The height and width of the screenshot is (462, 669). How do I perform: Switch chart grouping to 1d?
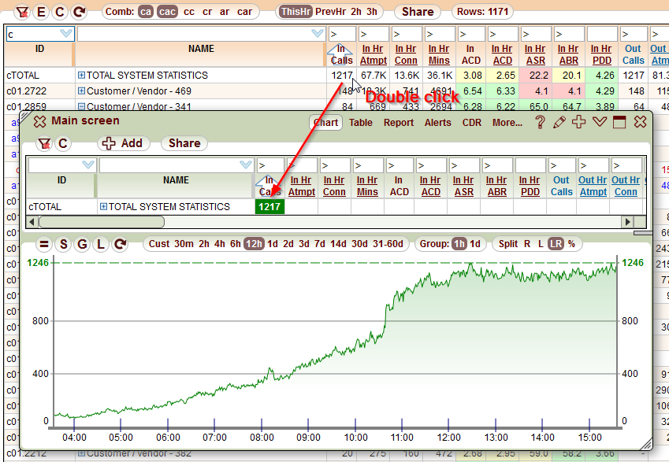point(475,244)
